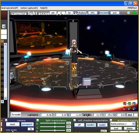This screenshot has width=139, height=133.
Task: Click the camera reset button
Action: pyautogui.click(x=13, y=124)
